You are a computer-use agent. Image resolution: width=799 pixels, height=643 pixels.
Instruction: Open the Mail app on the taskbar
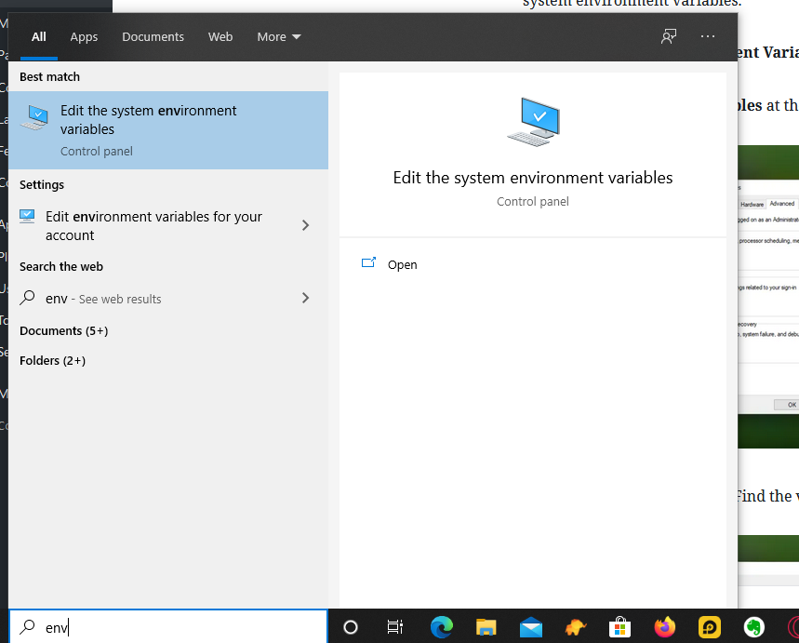(530, 627)
